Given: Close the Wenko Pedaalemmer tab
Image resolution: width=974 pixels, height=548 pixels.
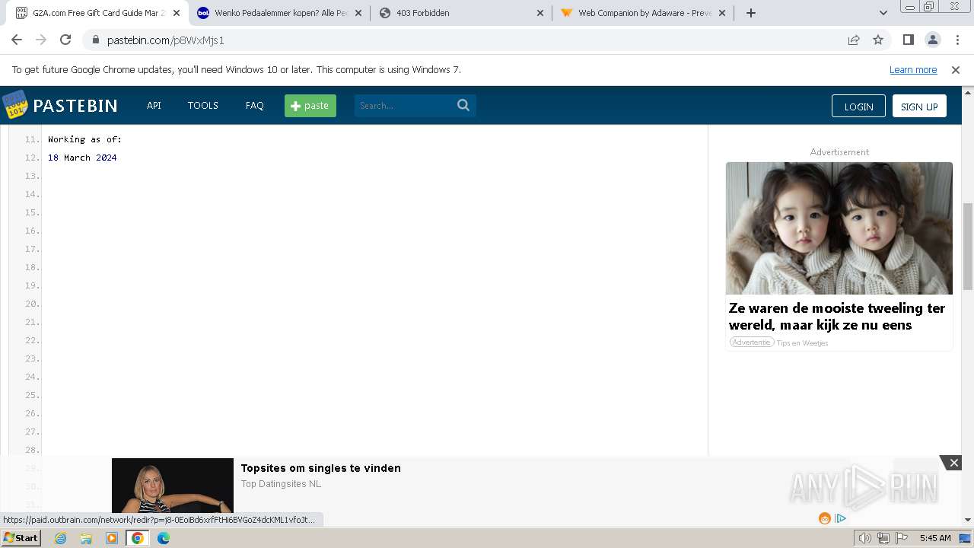Looking at the screenshot, I should [x=358, y=13].
